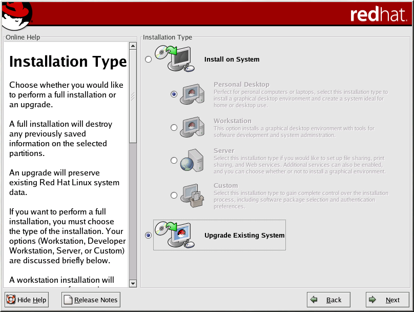Click the Workstation computer icon
The height and width of the screenshot is (312, 414).
192,127
